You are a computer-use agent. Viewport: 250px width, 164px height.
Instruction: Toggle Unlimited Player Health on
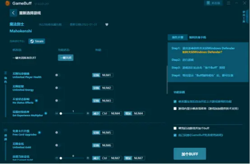pos(58,75)
